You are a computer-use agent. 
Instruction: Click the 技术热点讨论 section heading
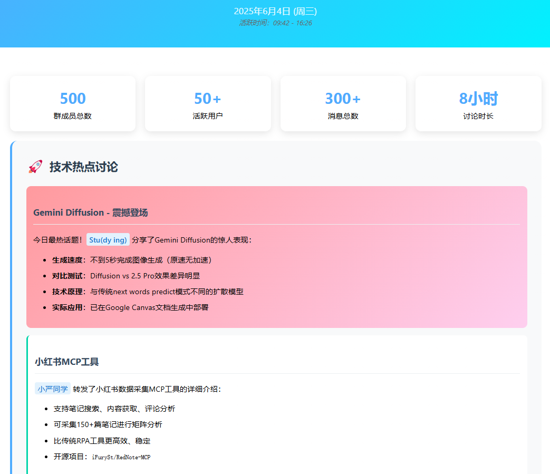pyautogui.click(x=83, y=167)
